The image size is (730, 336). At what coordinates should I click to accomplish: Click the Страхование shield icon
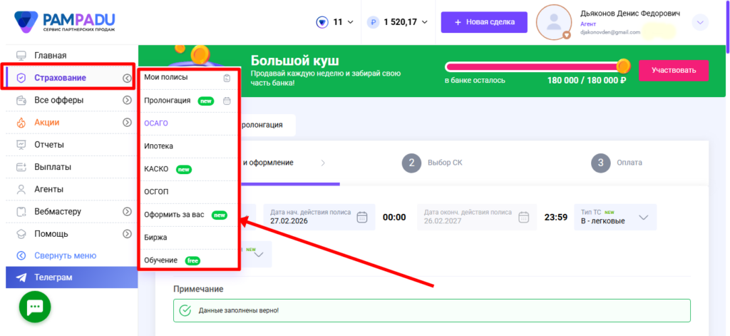[x=21, y=78]
